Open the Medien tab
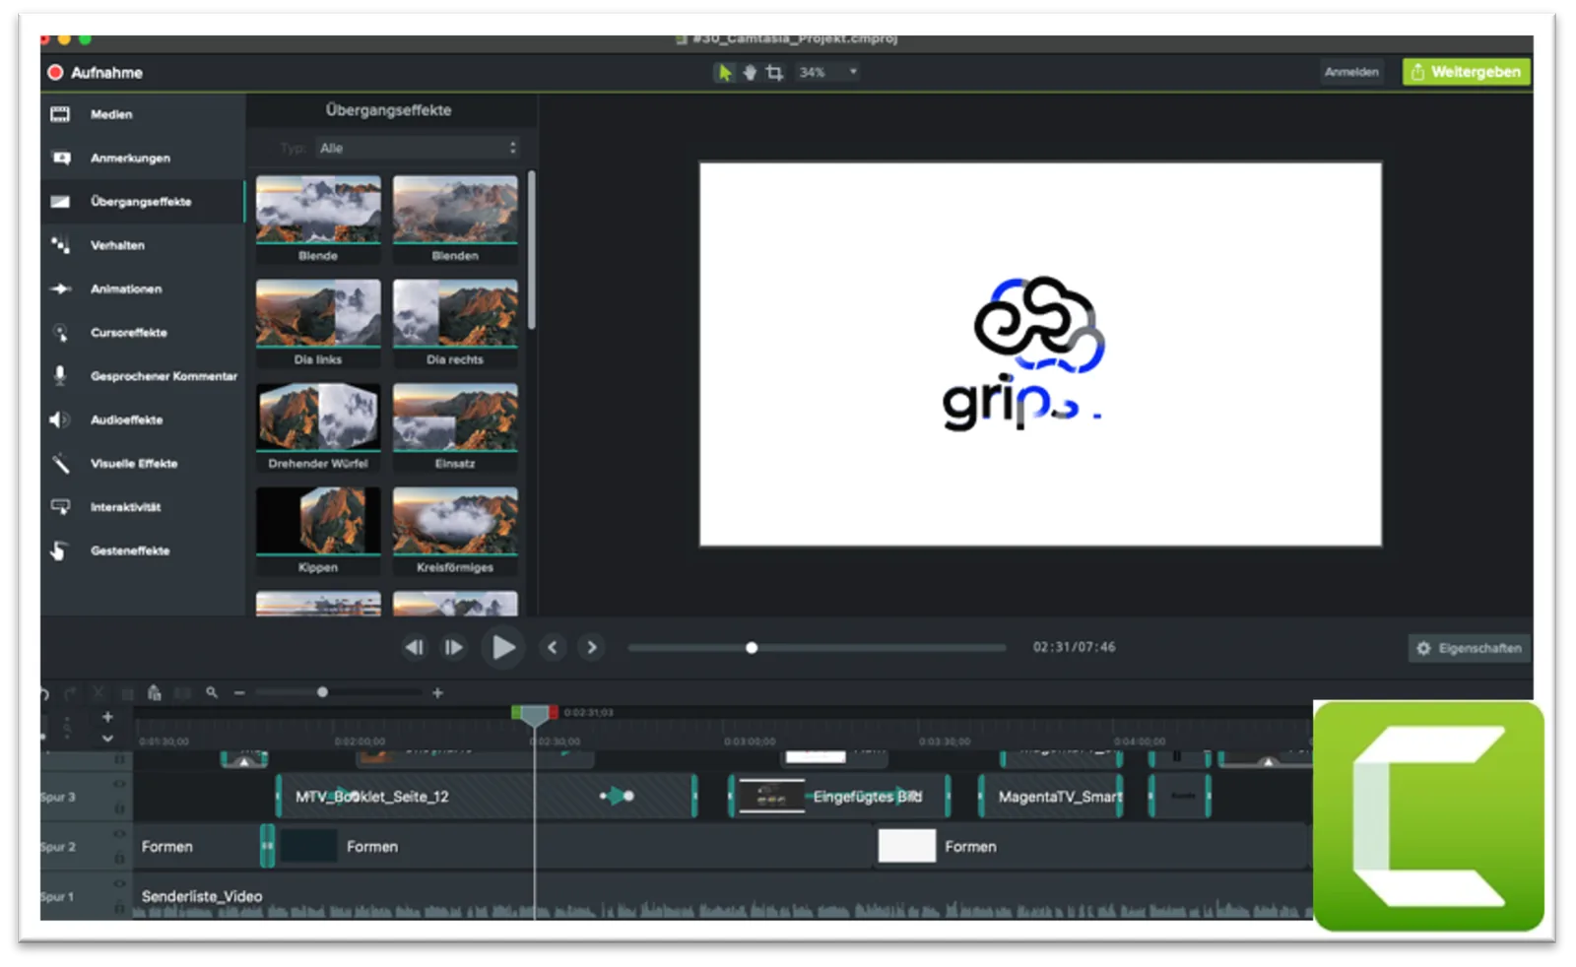The height and width of the screenshot is (967, 1576). 143,114
